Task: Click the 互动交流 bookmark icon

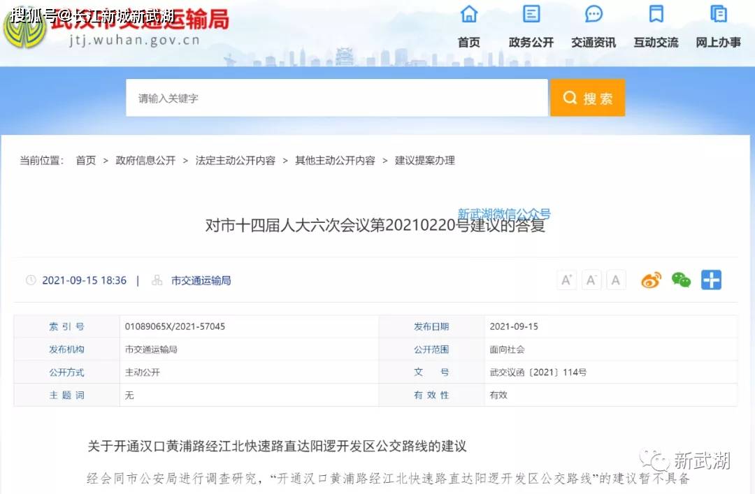Action: pyautogui.click(x=654, y=14)
